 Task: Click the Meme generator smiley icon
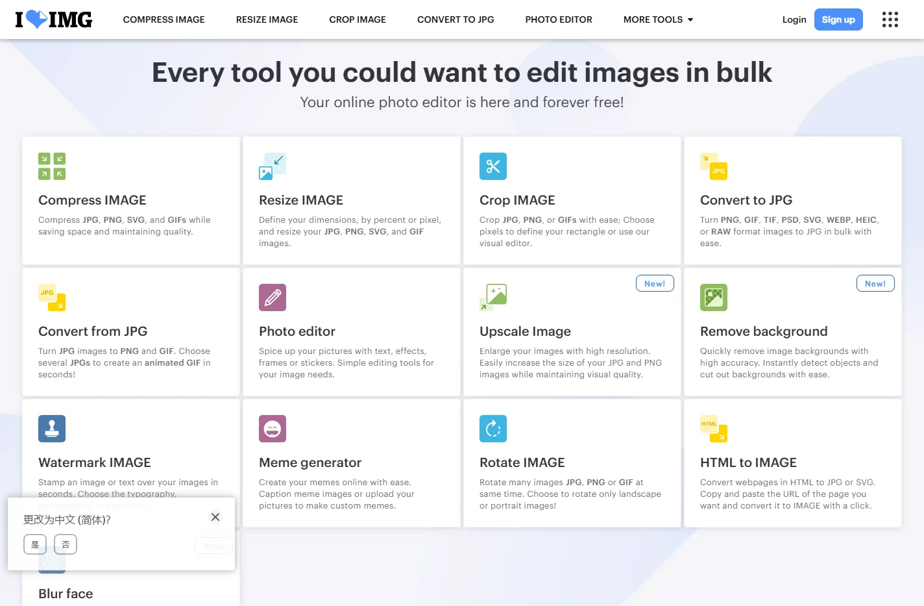click(273, 429)
